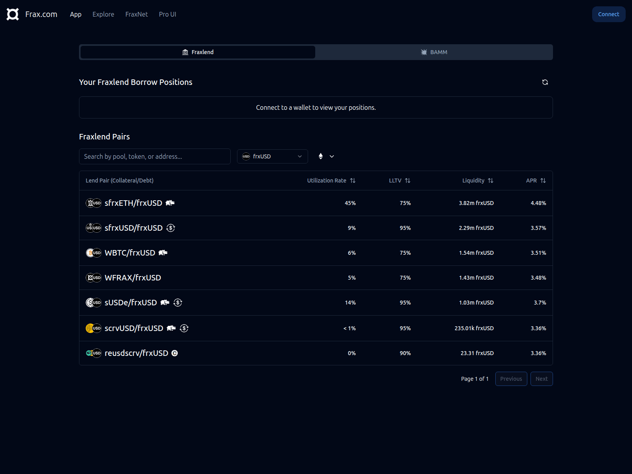Image resolution: width=632 pixels, height=474 pixels.
Task: Click the 23.31 frxUSD liquidity value
Action: click(477, 353)
